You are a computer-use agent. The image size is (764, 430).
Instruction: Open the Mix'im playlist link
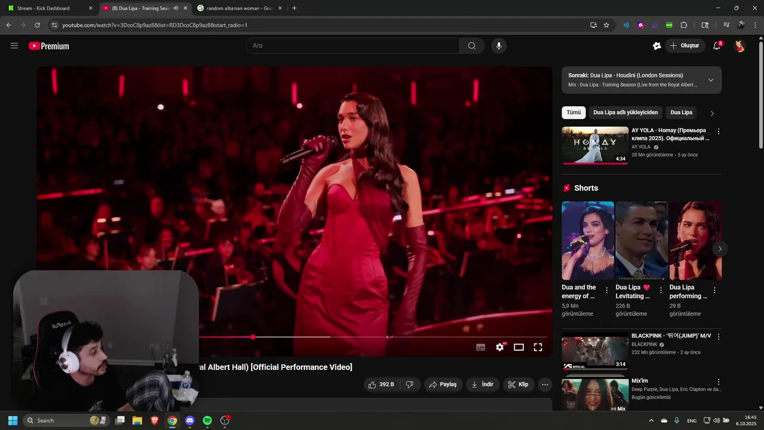639,381
